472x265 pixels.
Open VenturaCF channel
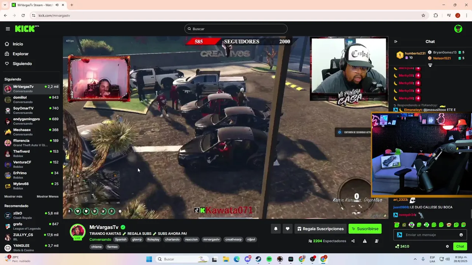(31, 164)
